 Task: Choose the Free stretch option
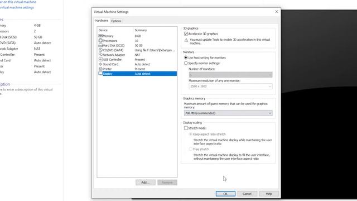(191, 149)
